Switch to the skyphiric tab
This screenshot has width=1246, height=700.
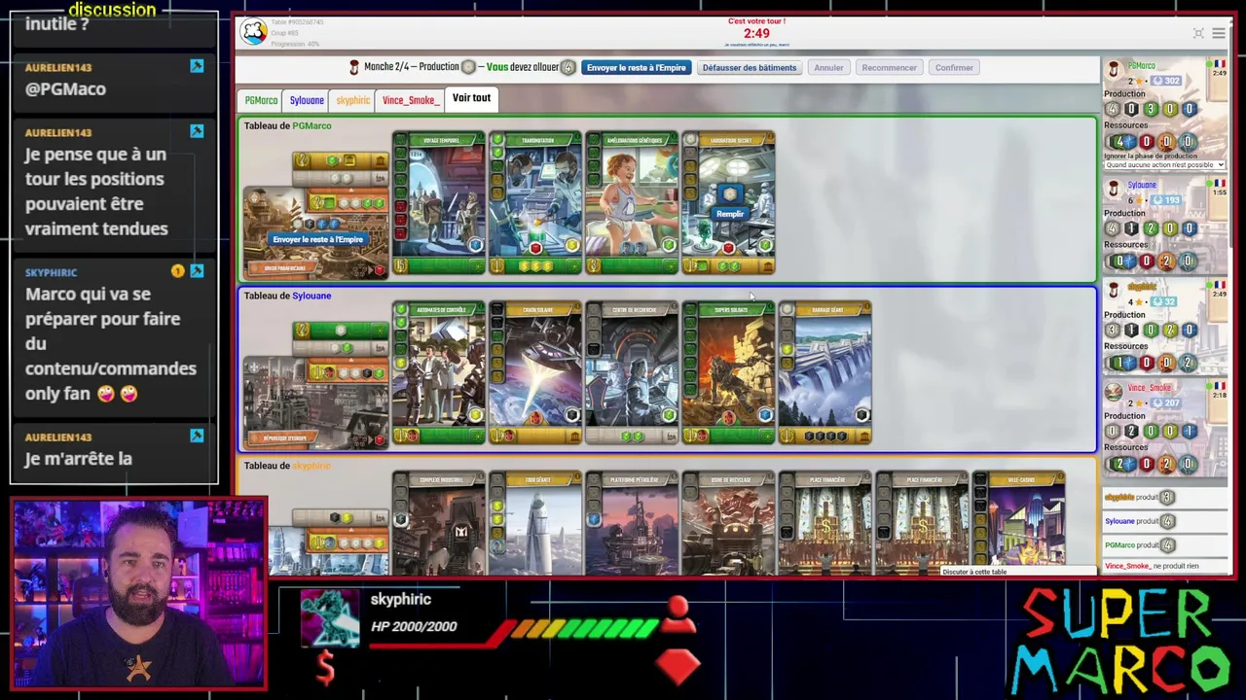tap(352, 100)
